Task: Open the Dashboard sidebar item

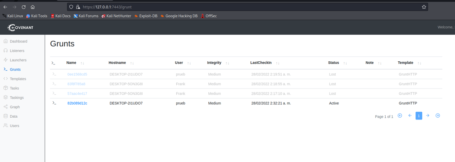Action: coord(15,41)
